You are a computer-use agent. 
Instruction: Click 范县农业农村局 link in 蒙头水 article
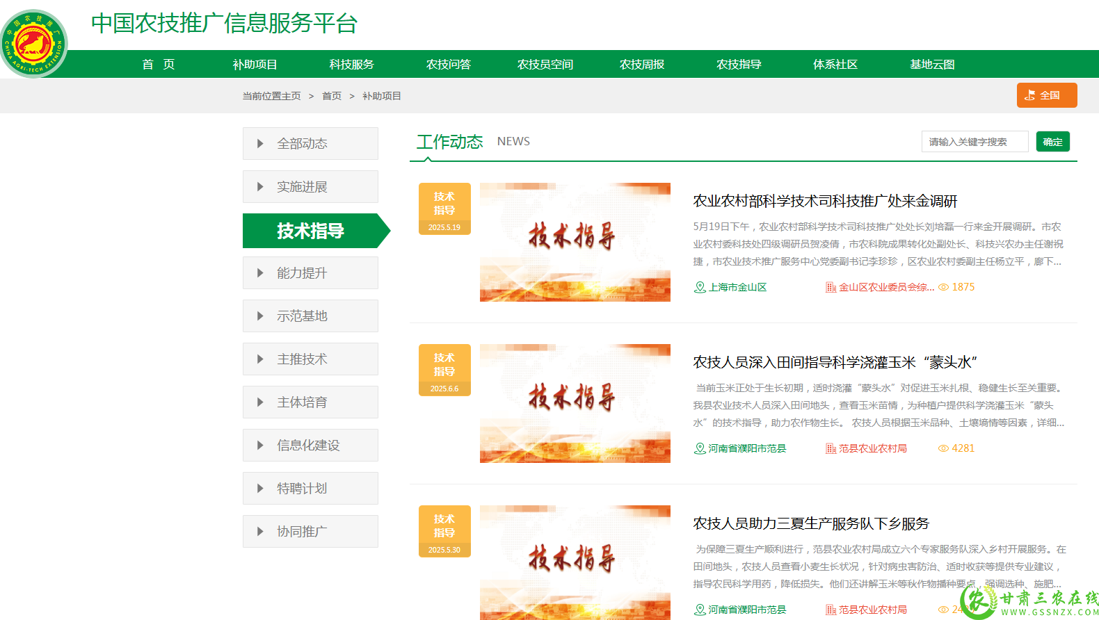click(872, 448)
